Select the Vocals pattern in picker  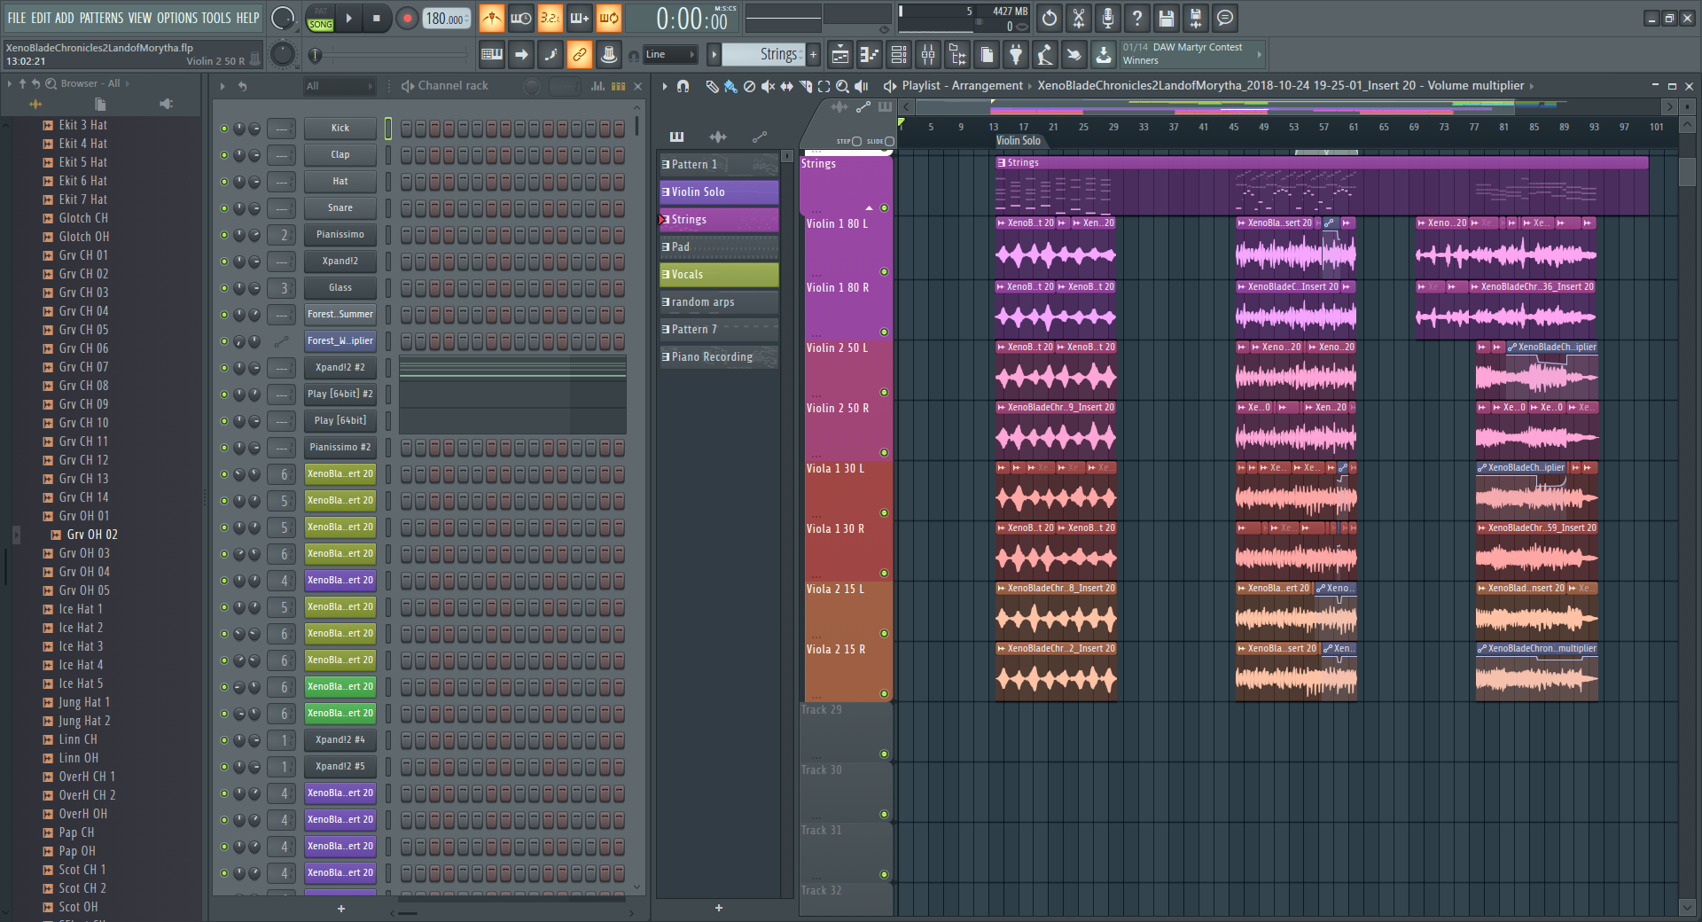pyautogui.click(x=718, y=275)
